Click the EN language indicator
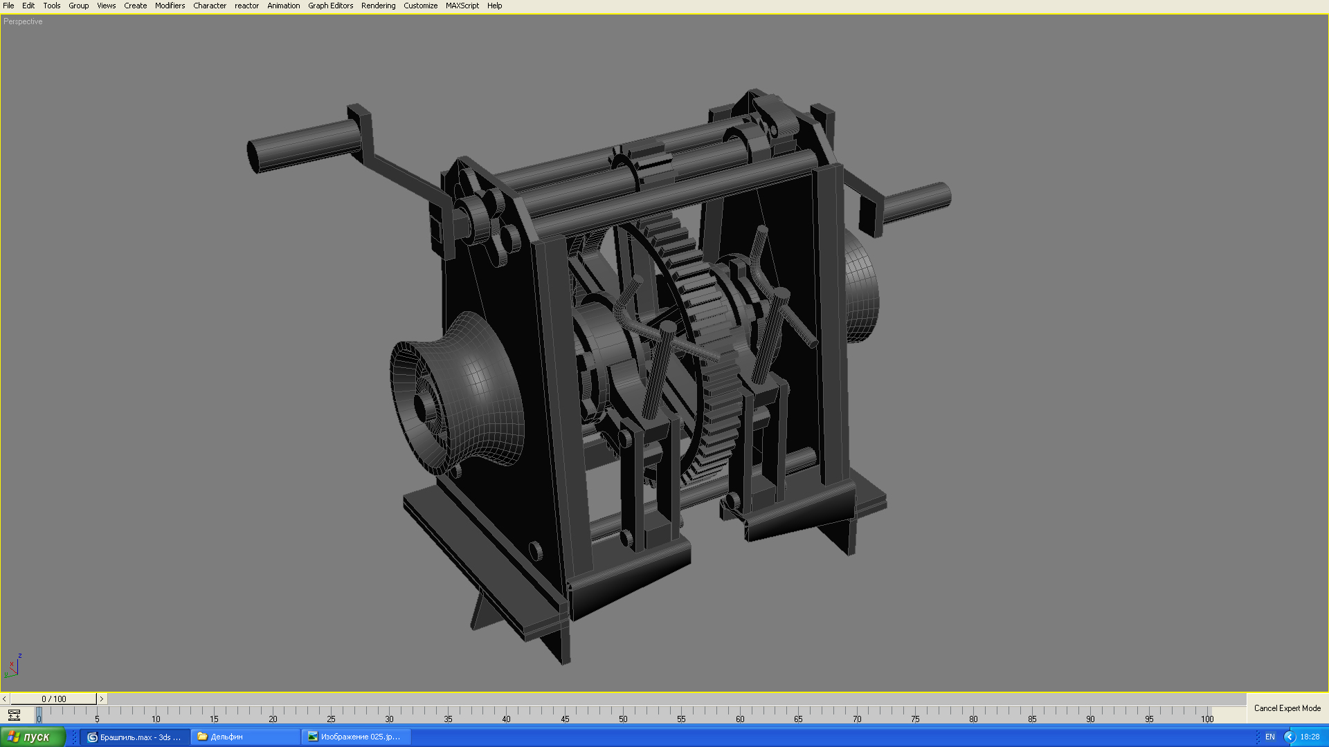The width and height of the screenshot is (1329, 747). tap(1269, 737)
